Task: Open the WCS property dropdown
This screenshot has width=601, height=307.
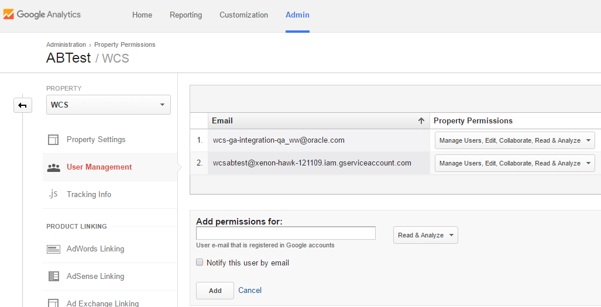Action: coord(108,105)
